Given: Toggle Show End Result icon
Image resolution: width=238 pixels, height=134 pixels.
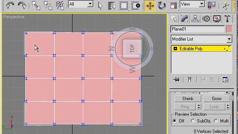Looking at the screenshot, I should [189, 79].
